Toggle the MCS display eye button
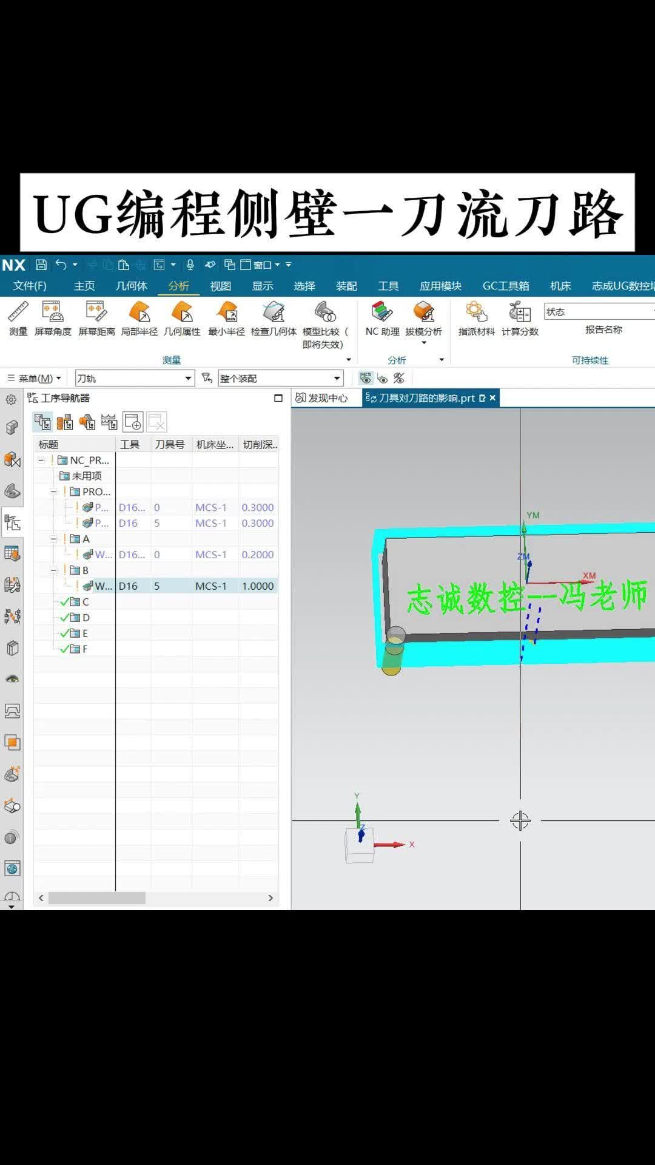The height and width of the screenshot is (1165, 655). click(x=366, y=378)
